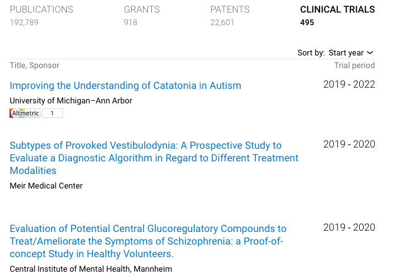
Task: Click the Schizophrenia study's 2019 - 2020 period
Action: point(349,228)
